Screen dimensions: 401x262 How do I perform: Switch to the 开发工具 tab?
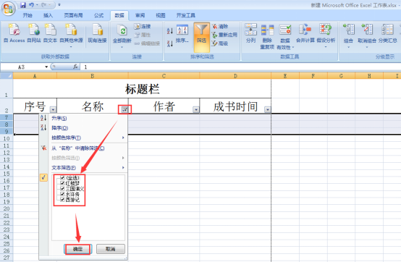(x=186, y=15)
